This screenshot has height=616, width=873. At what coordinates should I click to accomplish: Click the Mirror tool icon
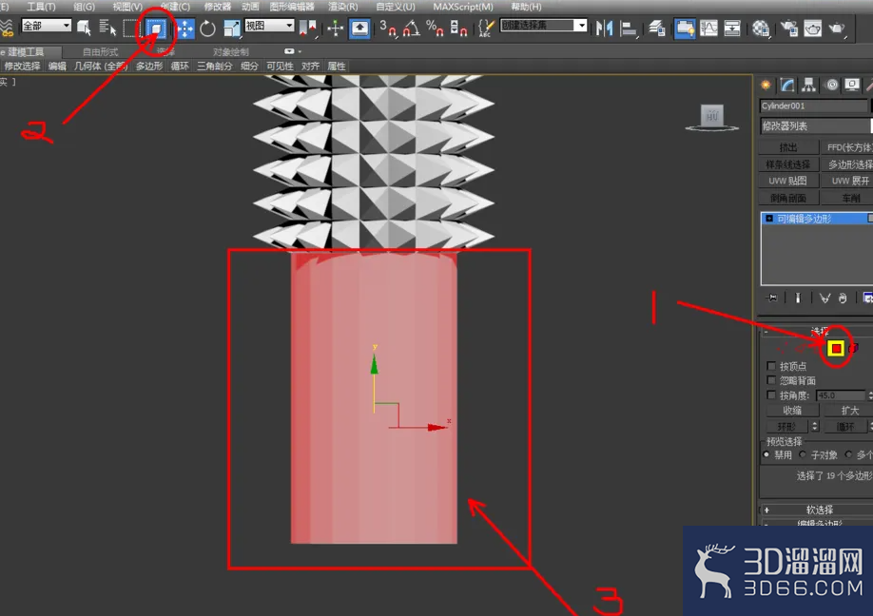(604, 28)
